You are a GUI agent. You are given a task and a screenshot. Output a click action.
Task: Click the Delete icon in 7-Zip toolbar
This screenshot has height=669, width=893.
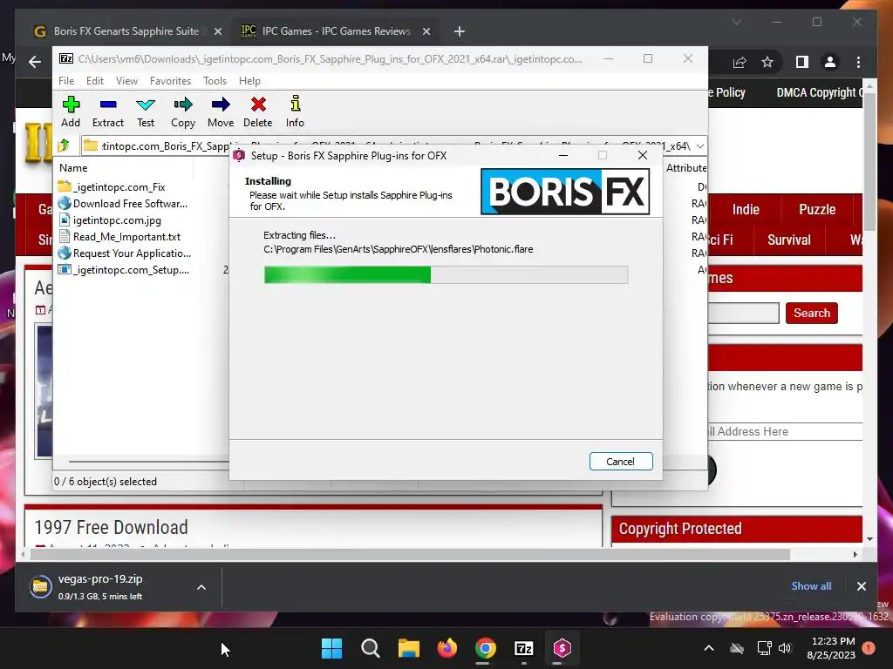pos(258,111)
